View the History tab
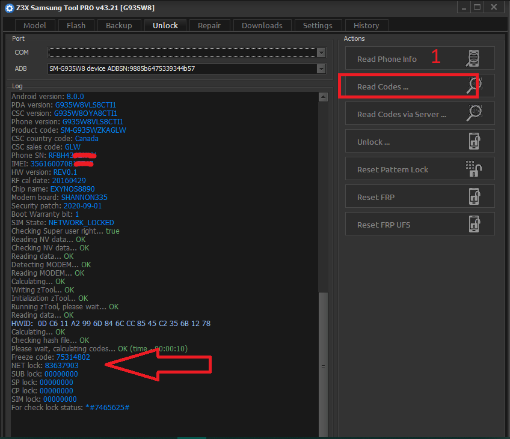This screenshot has height=439, width=510. pos(366,25)
